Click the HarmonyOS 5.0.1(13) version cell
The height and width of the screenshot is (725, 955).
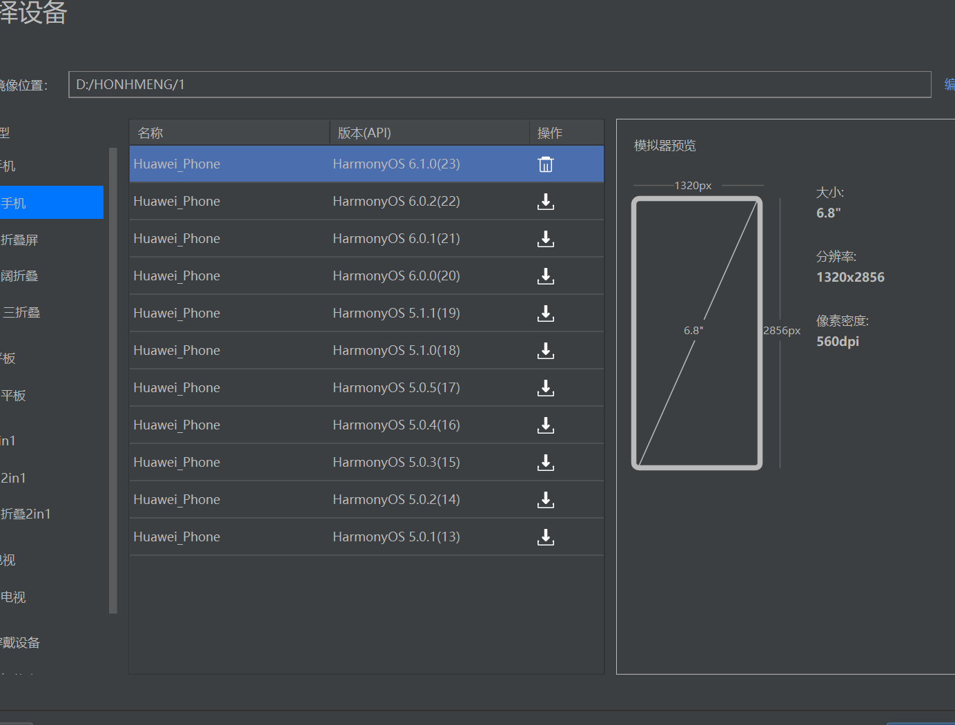click(x=396, y=536)
